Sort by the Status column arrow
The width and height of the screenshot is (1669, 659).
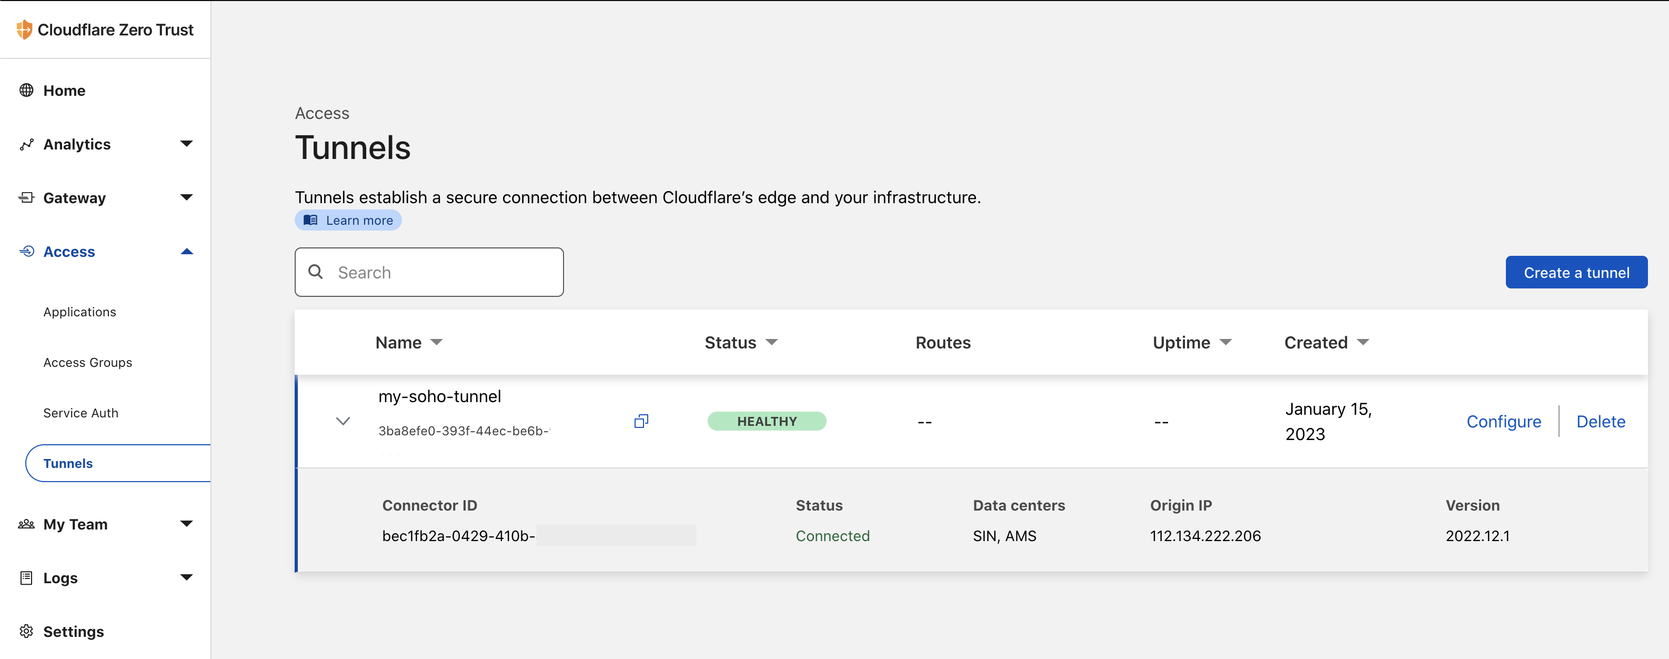772,342
